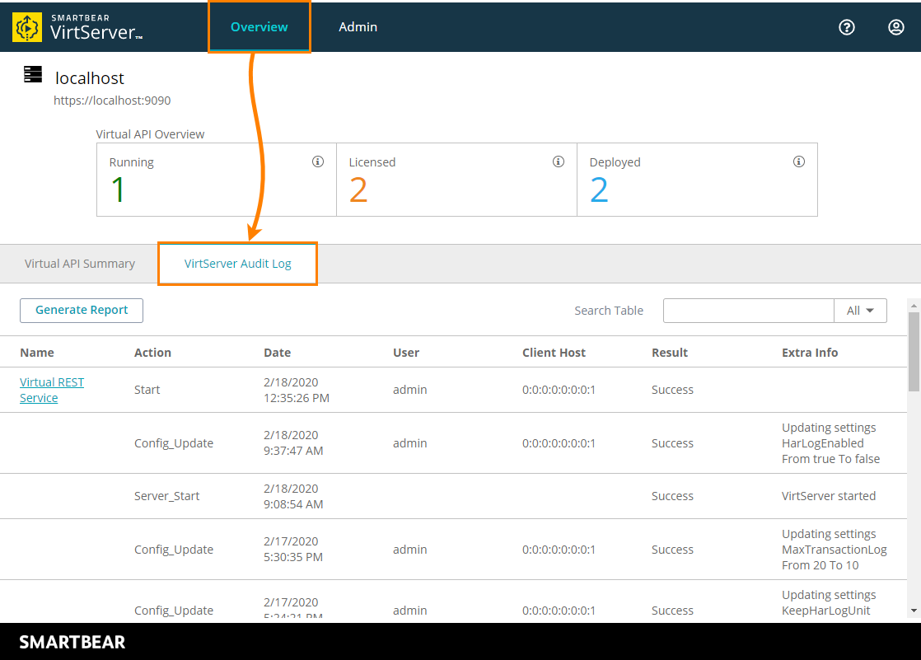921x660 pixels.
Task: Click the Generate Report button
Action: pyautogui.click(x=82, y=311)
